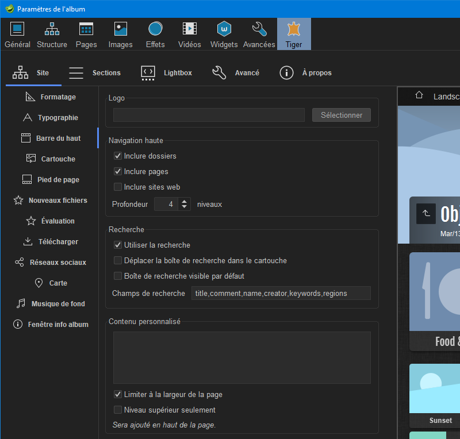Disable Limiter à la largeur de la page
This screenshot has height=439, width=460.
coord(118,395)
